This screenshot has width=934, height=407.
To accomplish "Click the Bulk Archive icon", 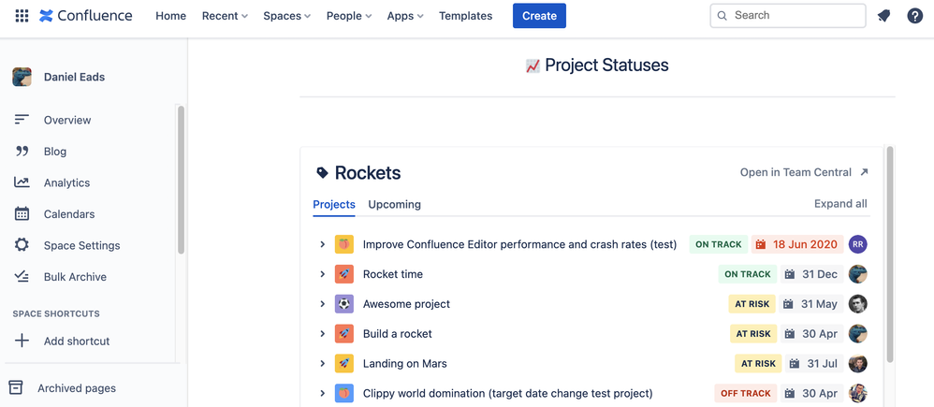I will (x=22, y=277).
